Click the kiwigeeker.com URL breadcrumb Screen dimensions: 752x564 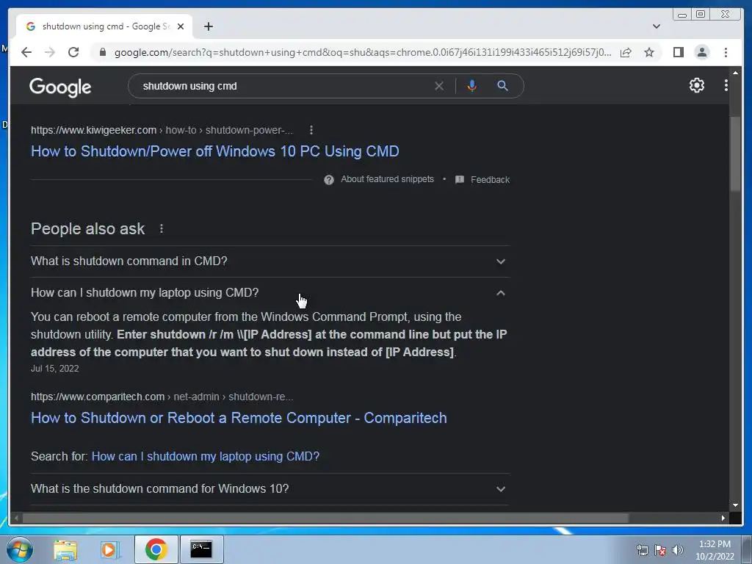coord(162,130)
